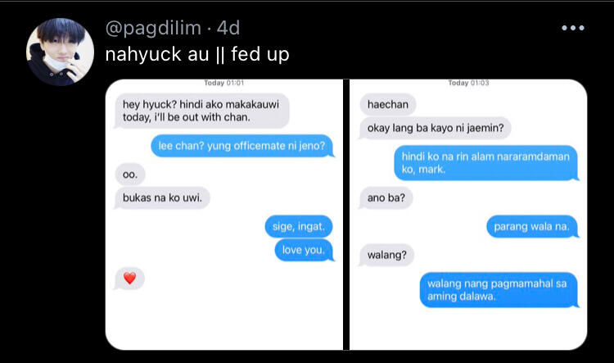Open the left chat screenshot image

(224, 215)
